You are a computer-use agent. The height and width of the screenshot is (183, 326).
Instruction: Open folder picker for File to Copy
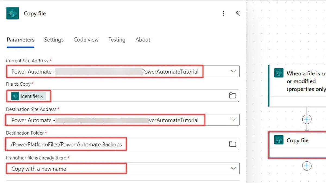[x=233, y=95]
